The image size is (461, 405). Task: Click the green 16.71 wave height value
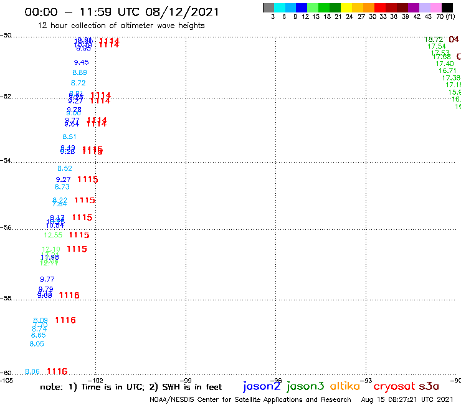point(447,70)
